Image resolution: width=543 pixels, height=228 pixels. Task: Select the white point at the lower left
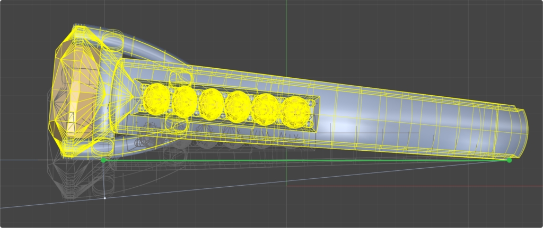[x=105, y=198]
